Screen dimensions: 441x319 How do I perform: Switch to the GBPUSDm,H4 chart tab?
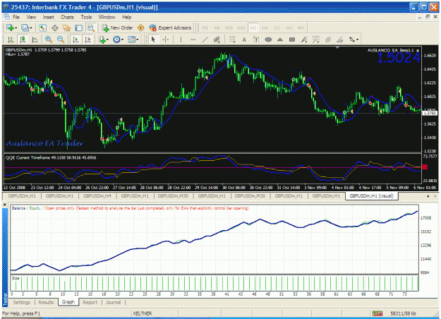pyautogui.click(x=97, y=195)
